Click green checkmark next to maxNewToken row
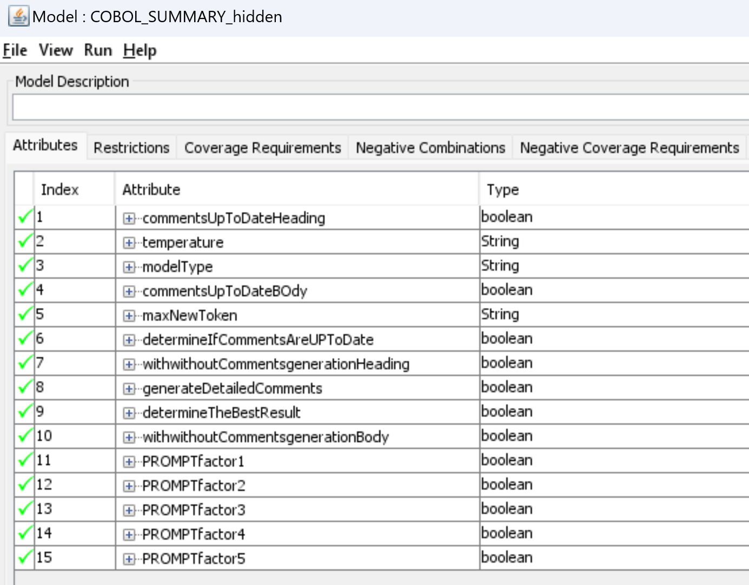Screen dimensions: 749x585 coord(25,314)
